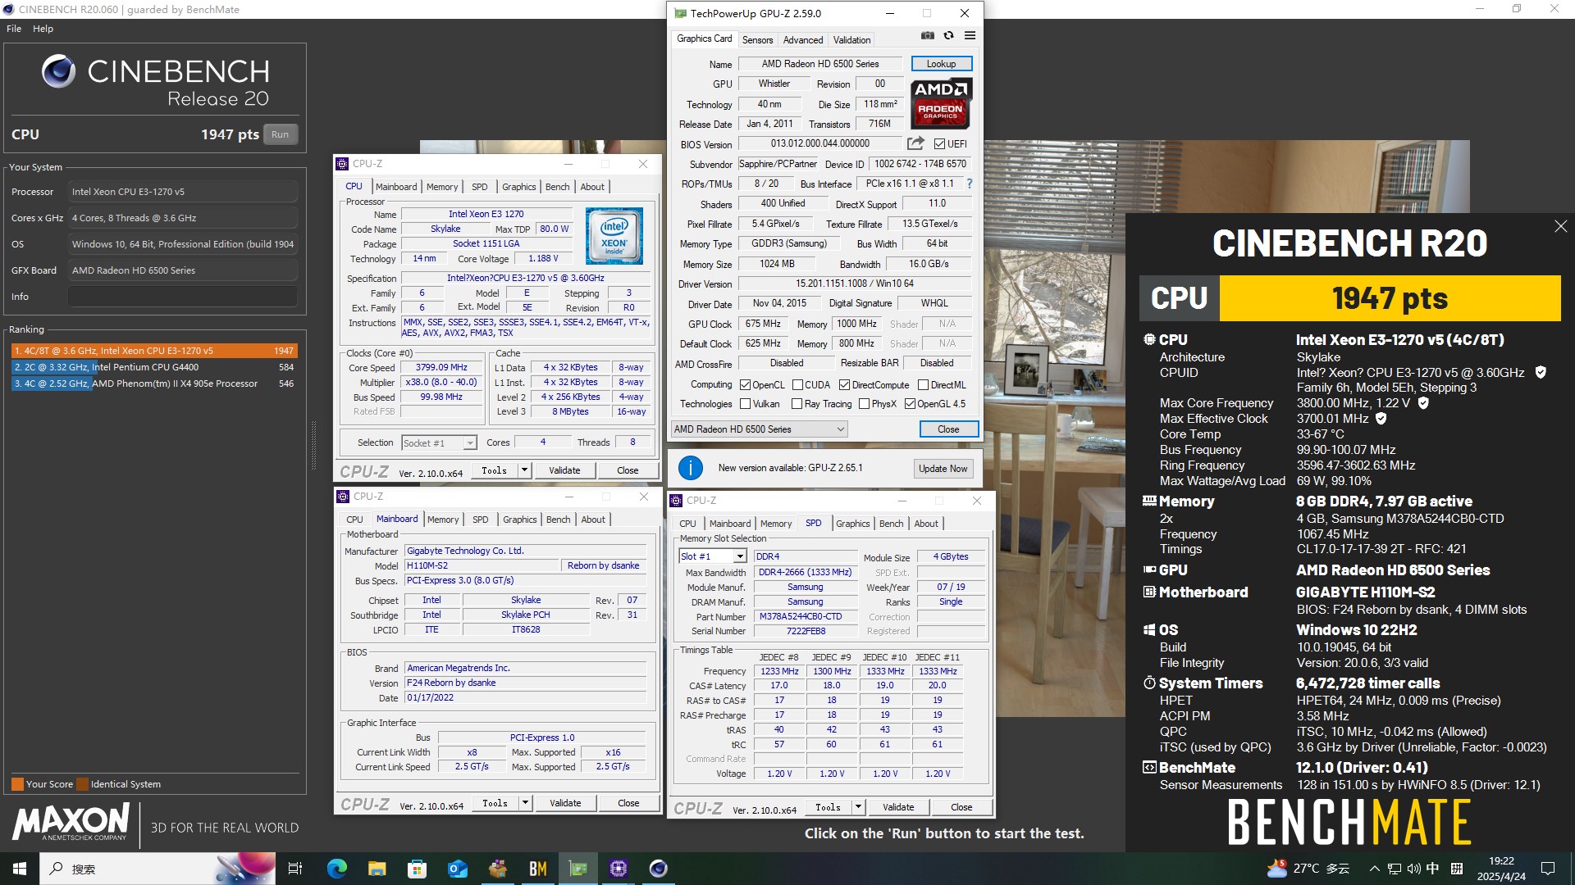
Task: Click the GPU-Z Lookup button
Action: click(941, 64)
